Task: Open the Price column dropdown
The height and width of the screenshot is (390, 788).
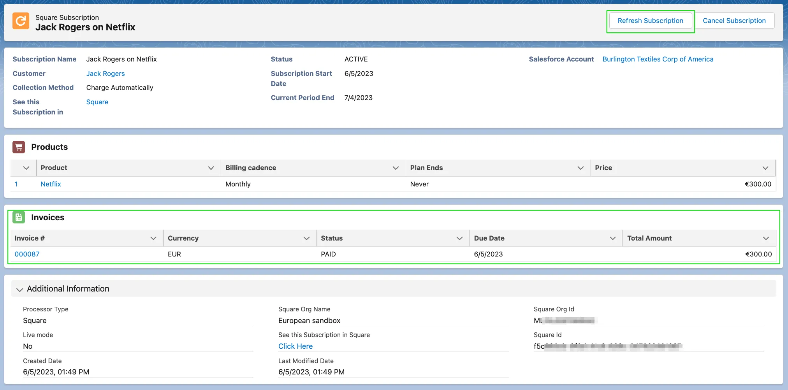Action: pyautogui.click(x=765, y=168)
